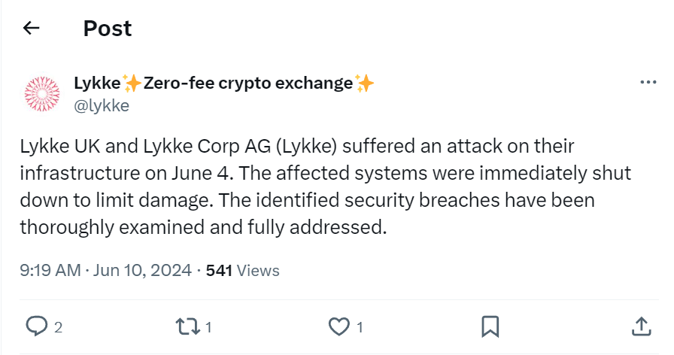674x355 pixels.
Task: Reply to the post via speech bubble icon
Action: click(37, 326)
